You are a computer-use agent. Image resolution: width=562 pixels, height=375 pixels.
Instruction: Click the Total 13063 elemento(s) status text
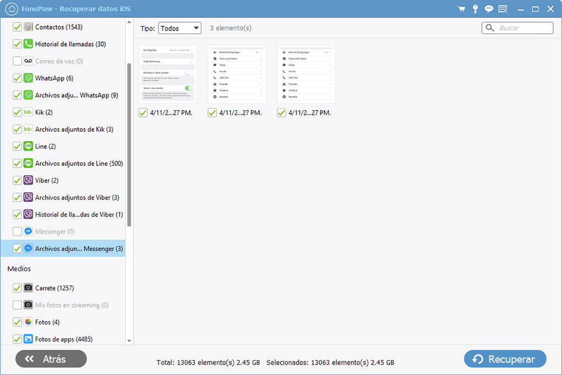[208, 362]
